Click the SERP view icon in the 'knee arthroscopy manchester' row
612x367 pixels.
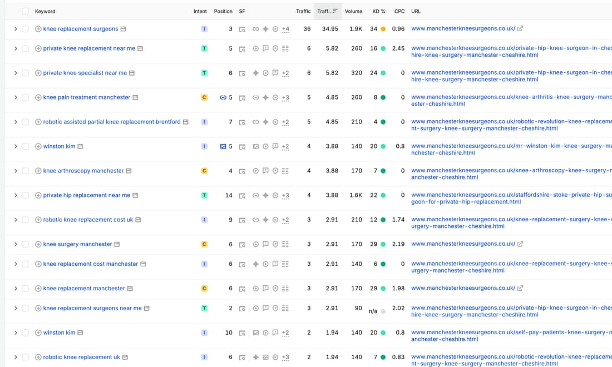242,171
